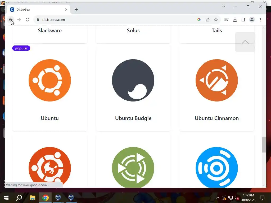Click the scrollbar up arrow
The width and height of the screenshot is (271, 203).
pyautogui.click(x=264, y=28)
